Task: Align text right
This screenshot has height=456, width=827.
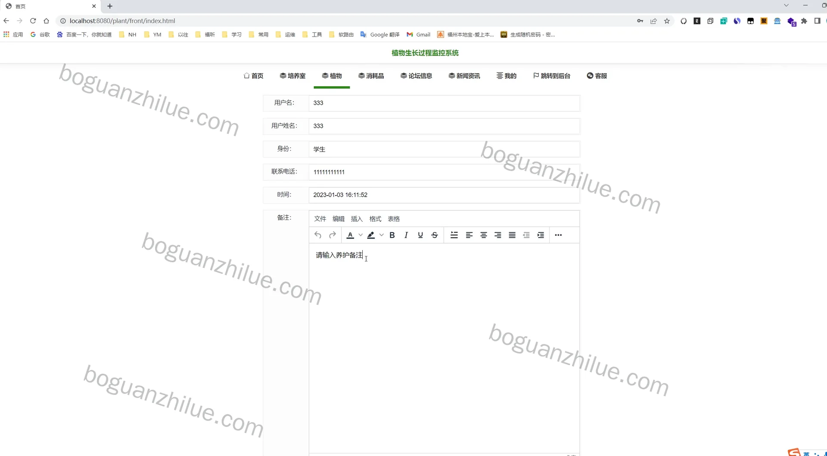Action: 497,235
